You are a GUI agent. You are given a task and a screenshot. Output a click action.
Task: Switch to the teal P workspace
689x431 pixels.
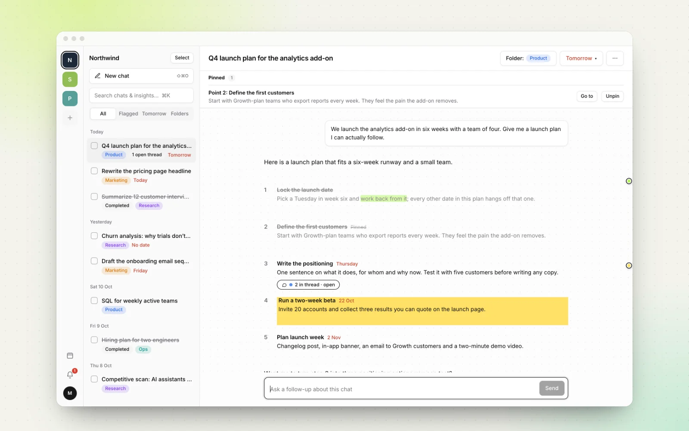pos(70,99)
